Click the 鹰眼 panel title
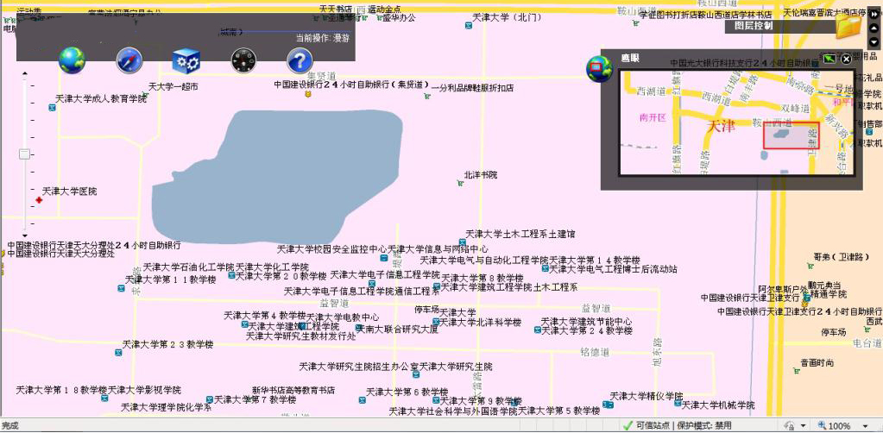Screen dimensions: 883x433 [629, 58]
